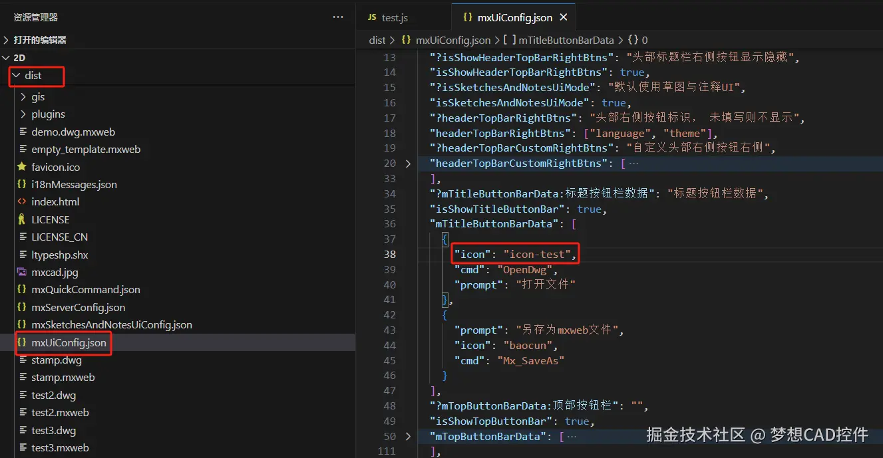Click line number 38 in the gutter
Image resolution: width=883 pixels, height=458 pixels.
click(389, 255)
